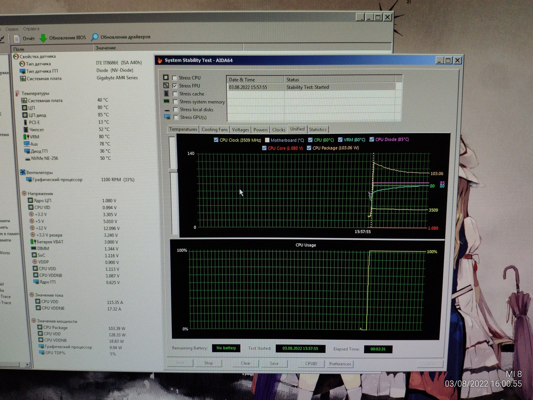This screenshot has height=400, width=533.
Task: Adjust the vertical graph scale slider
Action: tap(173, 171)
